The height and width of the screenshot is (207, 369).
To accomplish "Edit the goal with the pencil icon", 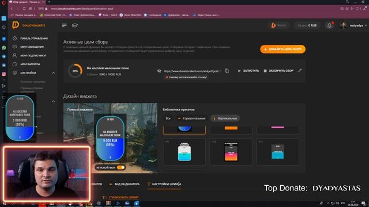I will click(300, 70).
